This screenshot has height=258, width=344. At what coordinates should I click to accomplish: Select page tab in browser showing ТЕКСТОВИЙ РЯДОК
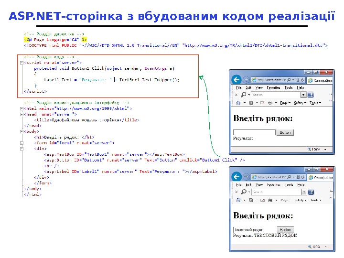(320, 177)
